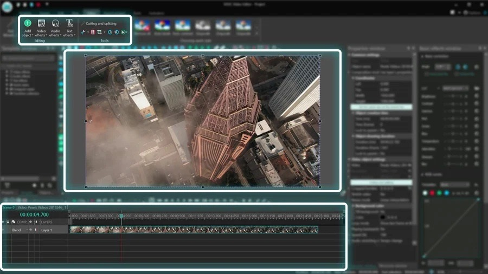Toggle the audio icon beside Layer 1
This screenshot has width=488, height=274.
pyautogui.click(x=30, y=230)
